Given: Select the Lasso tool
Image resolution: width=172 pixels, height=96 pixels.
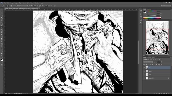Looking at the screenshot, I should pos(2,15).
